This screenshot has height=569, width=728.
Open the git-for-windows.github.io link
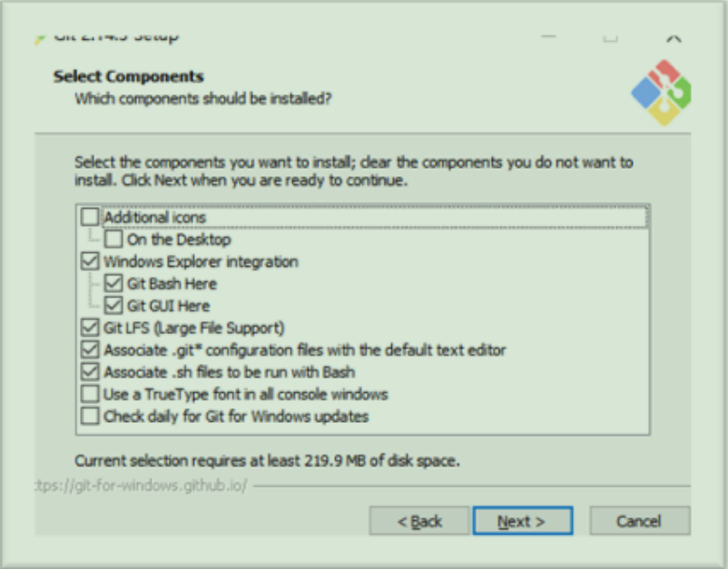click(141, 486)
